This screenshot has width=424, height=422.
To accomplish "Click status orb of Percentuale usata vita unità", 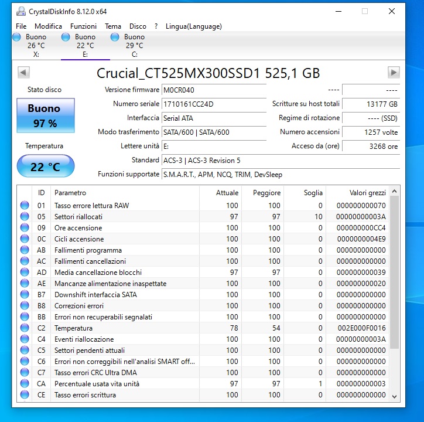I will 25,383.
